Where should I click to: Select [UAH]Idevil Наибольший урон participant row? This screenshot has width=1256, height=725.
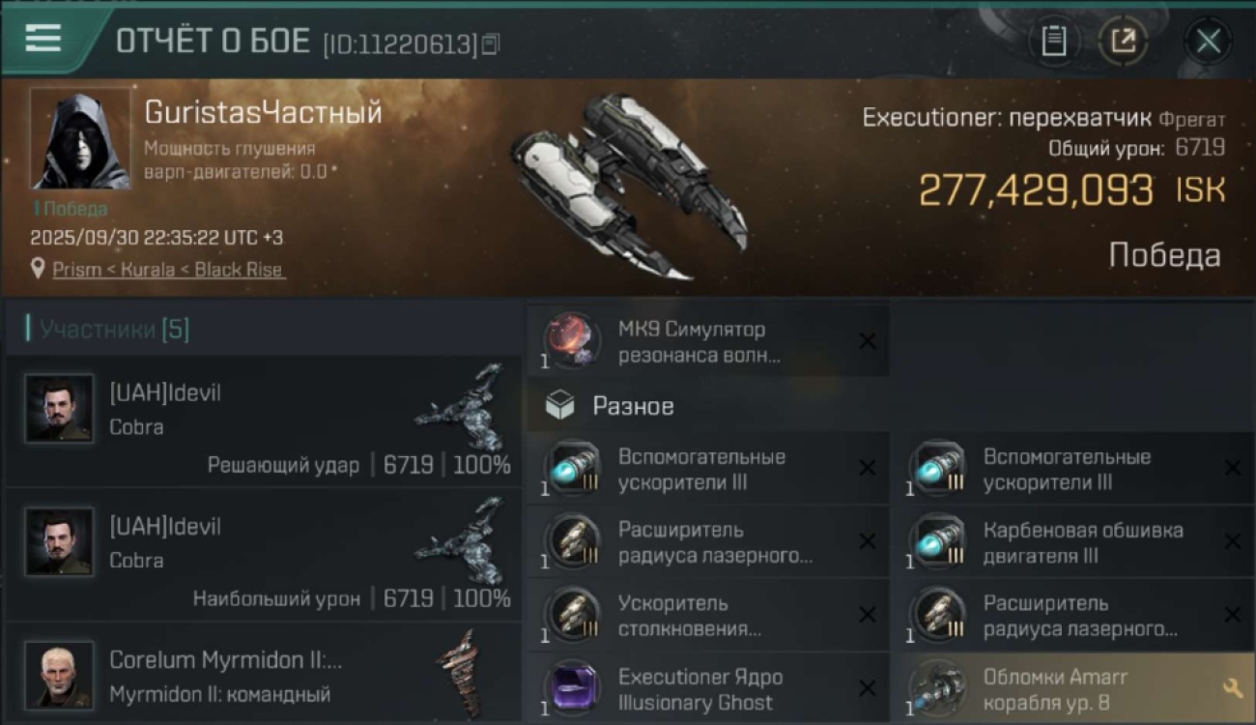pyautogui.click(x=264, y=555)
